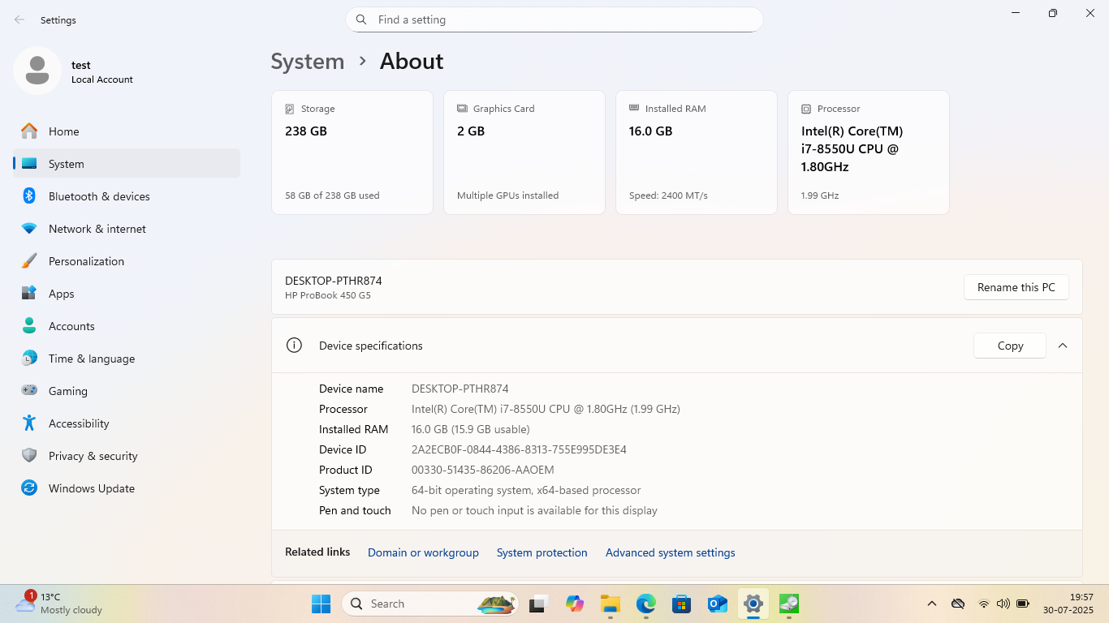Click the back arrow in Settings

pyautogui.click(x=19, y=20)
